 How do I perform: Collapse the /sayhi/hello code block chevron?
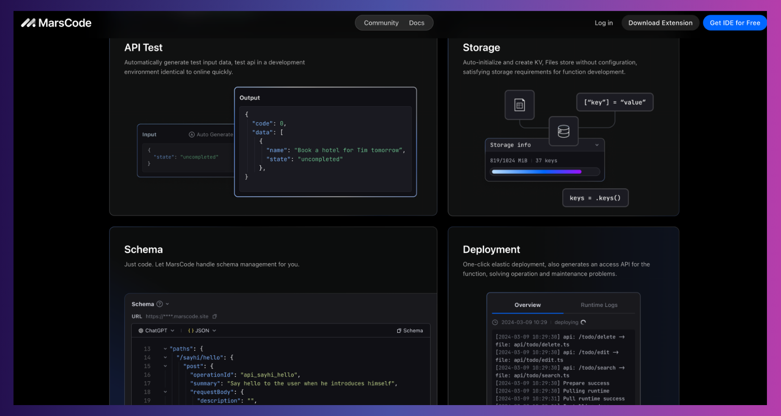coord(165,357)
